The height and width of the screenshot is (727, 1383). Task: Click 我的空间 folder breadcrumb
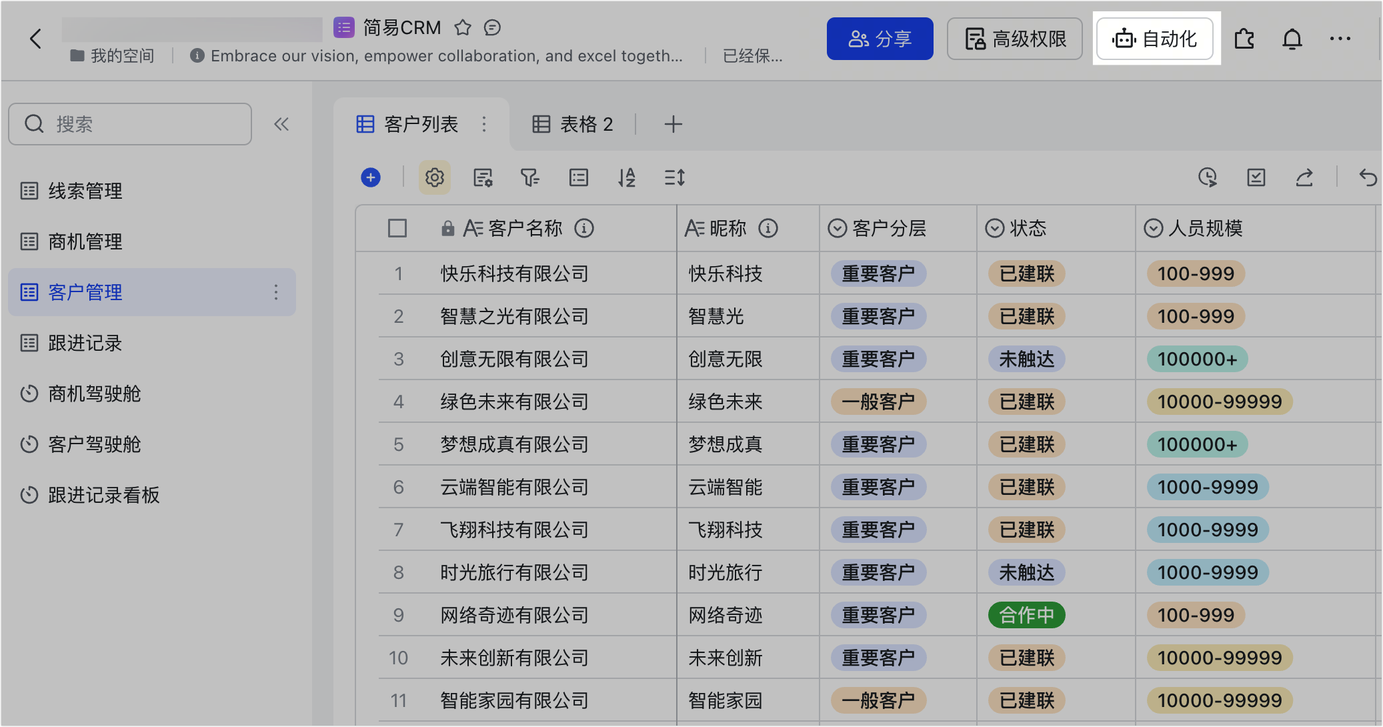click(x=112, y=55)
